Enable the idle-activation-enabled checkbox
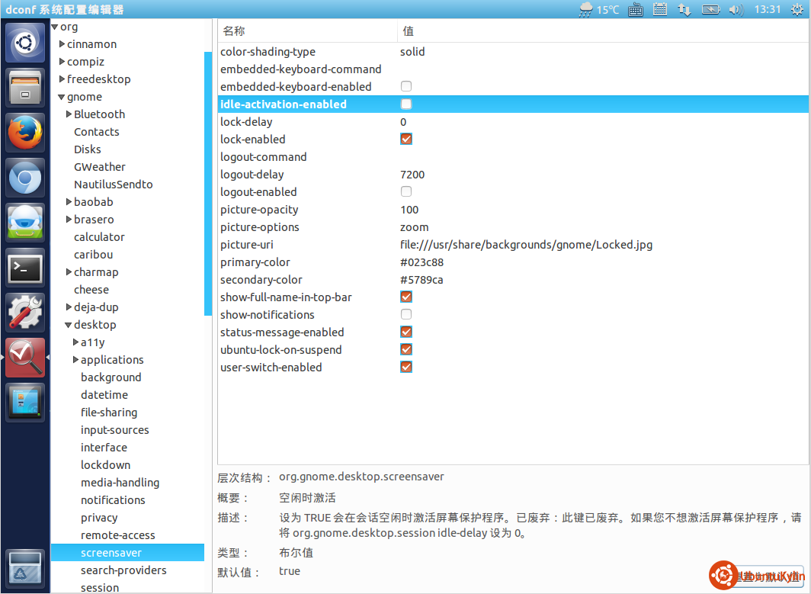Screen dimensions: 811x594 [406, 104]
